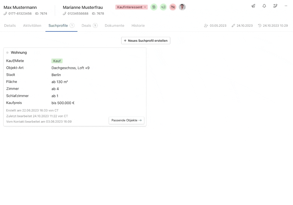Click the green megaphone marketing icon
293x205 pixels.
(x=163, y=7)
